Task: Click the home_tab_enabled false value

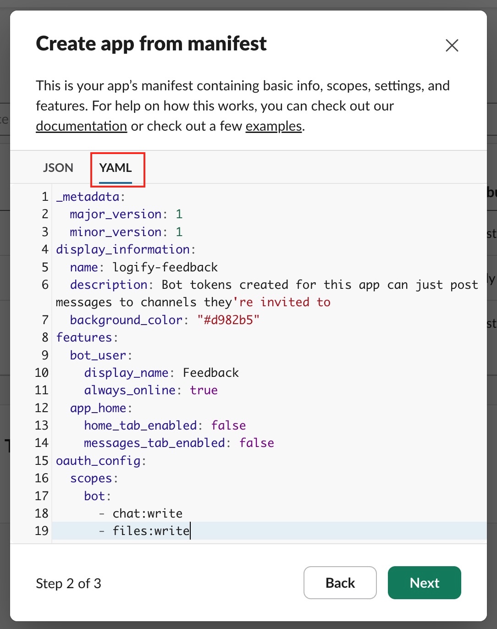Action: (228, 425)
